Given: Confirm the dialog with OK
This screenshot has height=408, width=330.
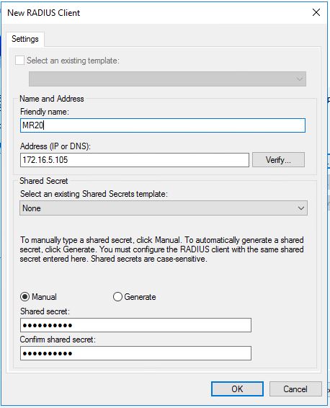Looking at the screenshot, I should pyautogui.click(x=237, y=389).
